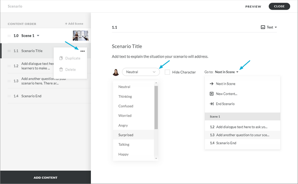Expand the Scene 1 dropdown arrow

[x=38, y=36]
